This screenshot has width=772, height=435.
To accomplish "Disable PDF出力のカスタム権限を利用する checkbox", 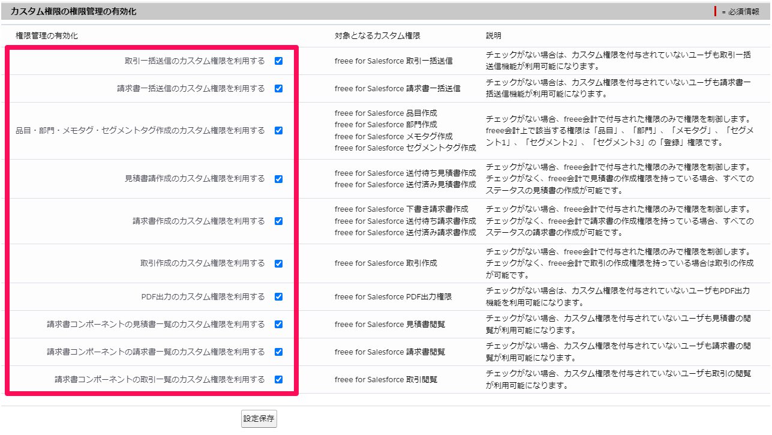I will click(x=278, y=296).
